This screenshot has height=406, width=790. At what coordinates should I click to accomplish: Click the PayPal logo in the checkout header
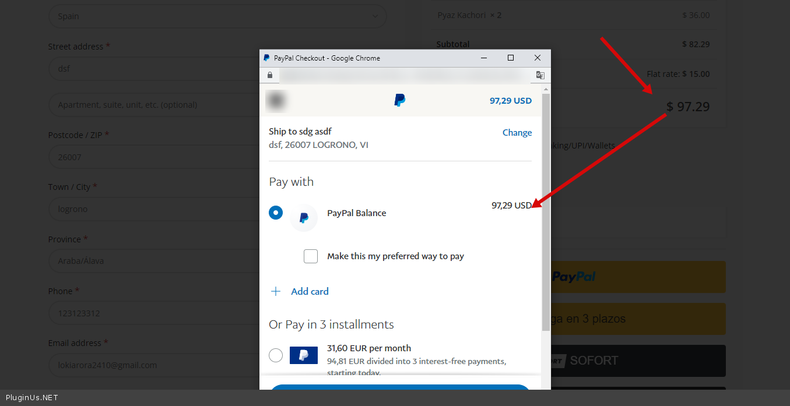[x=399, y=100]
